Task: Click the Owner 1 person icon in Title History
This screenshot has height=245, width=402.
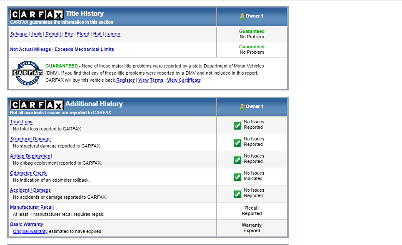Action: pyautogui.click(x=242, y=16)
